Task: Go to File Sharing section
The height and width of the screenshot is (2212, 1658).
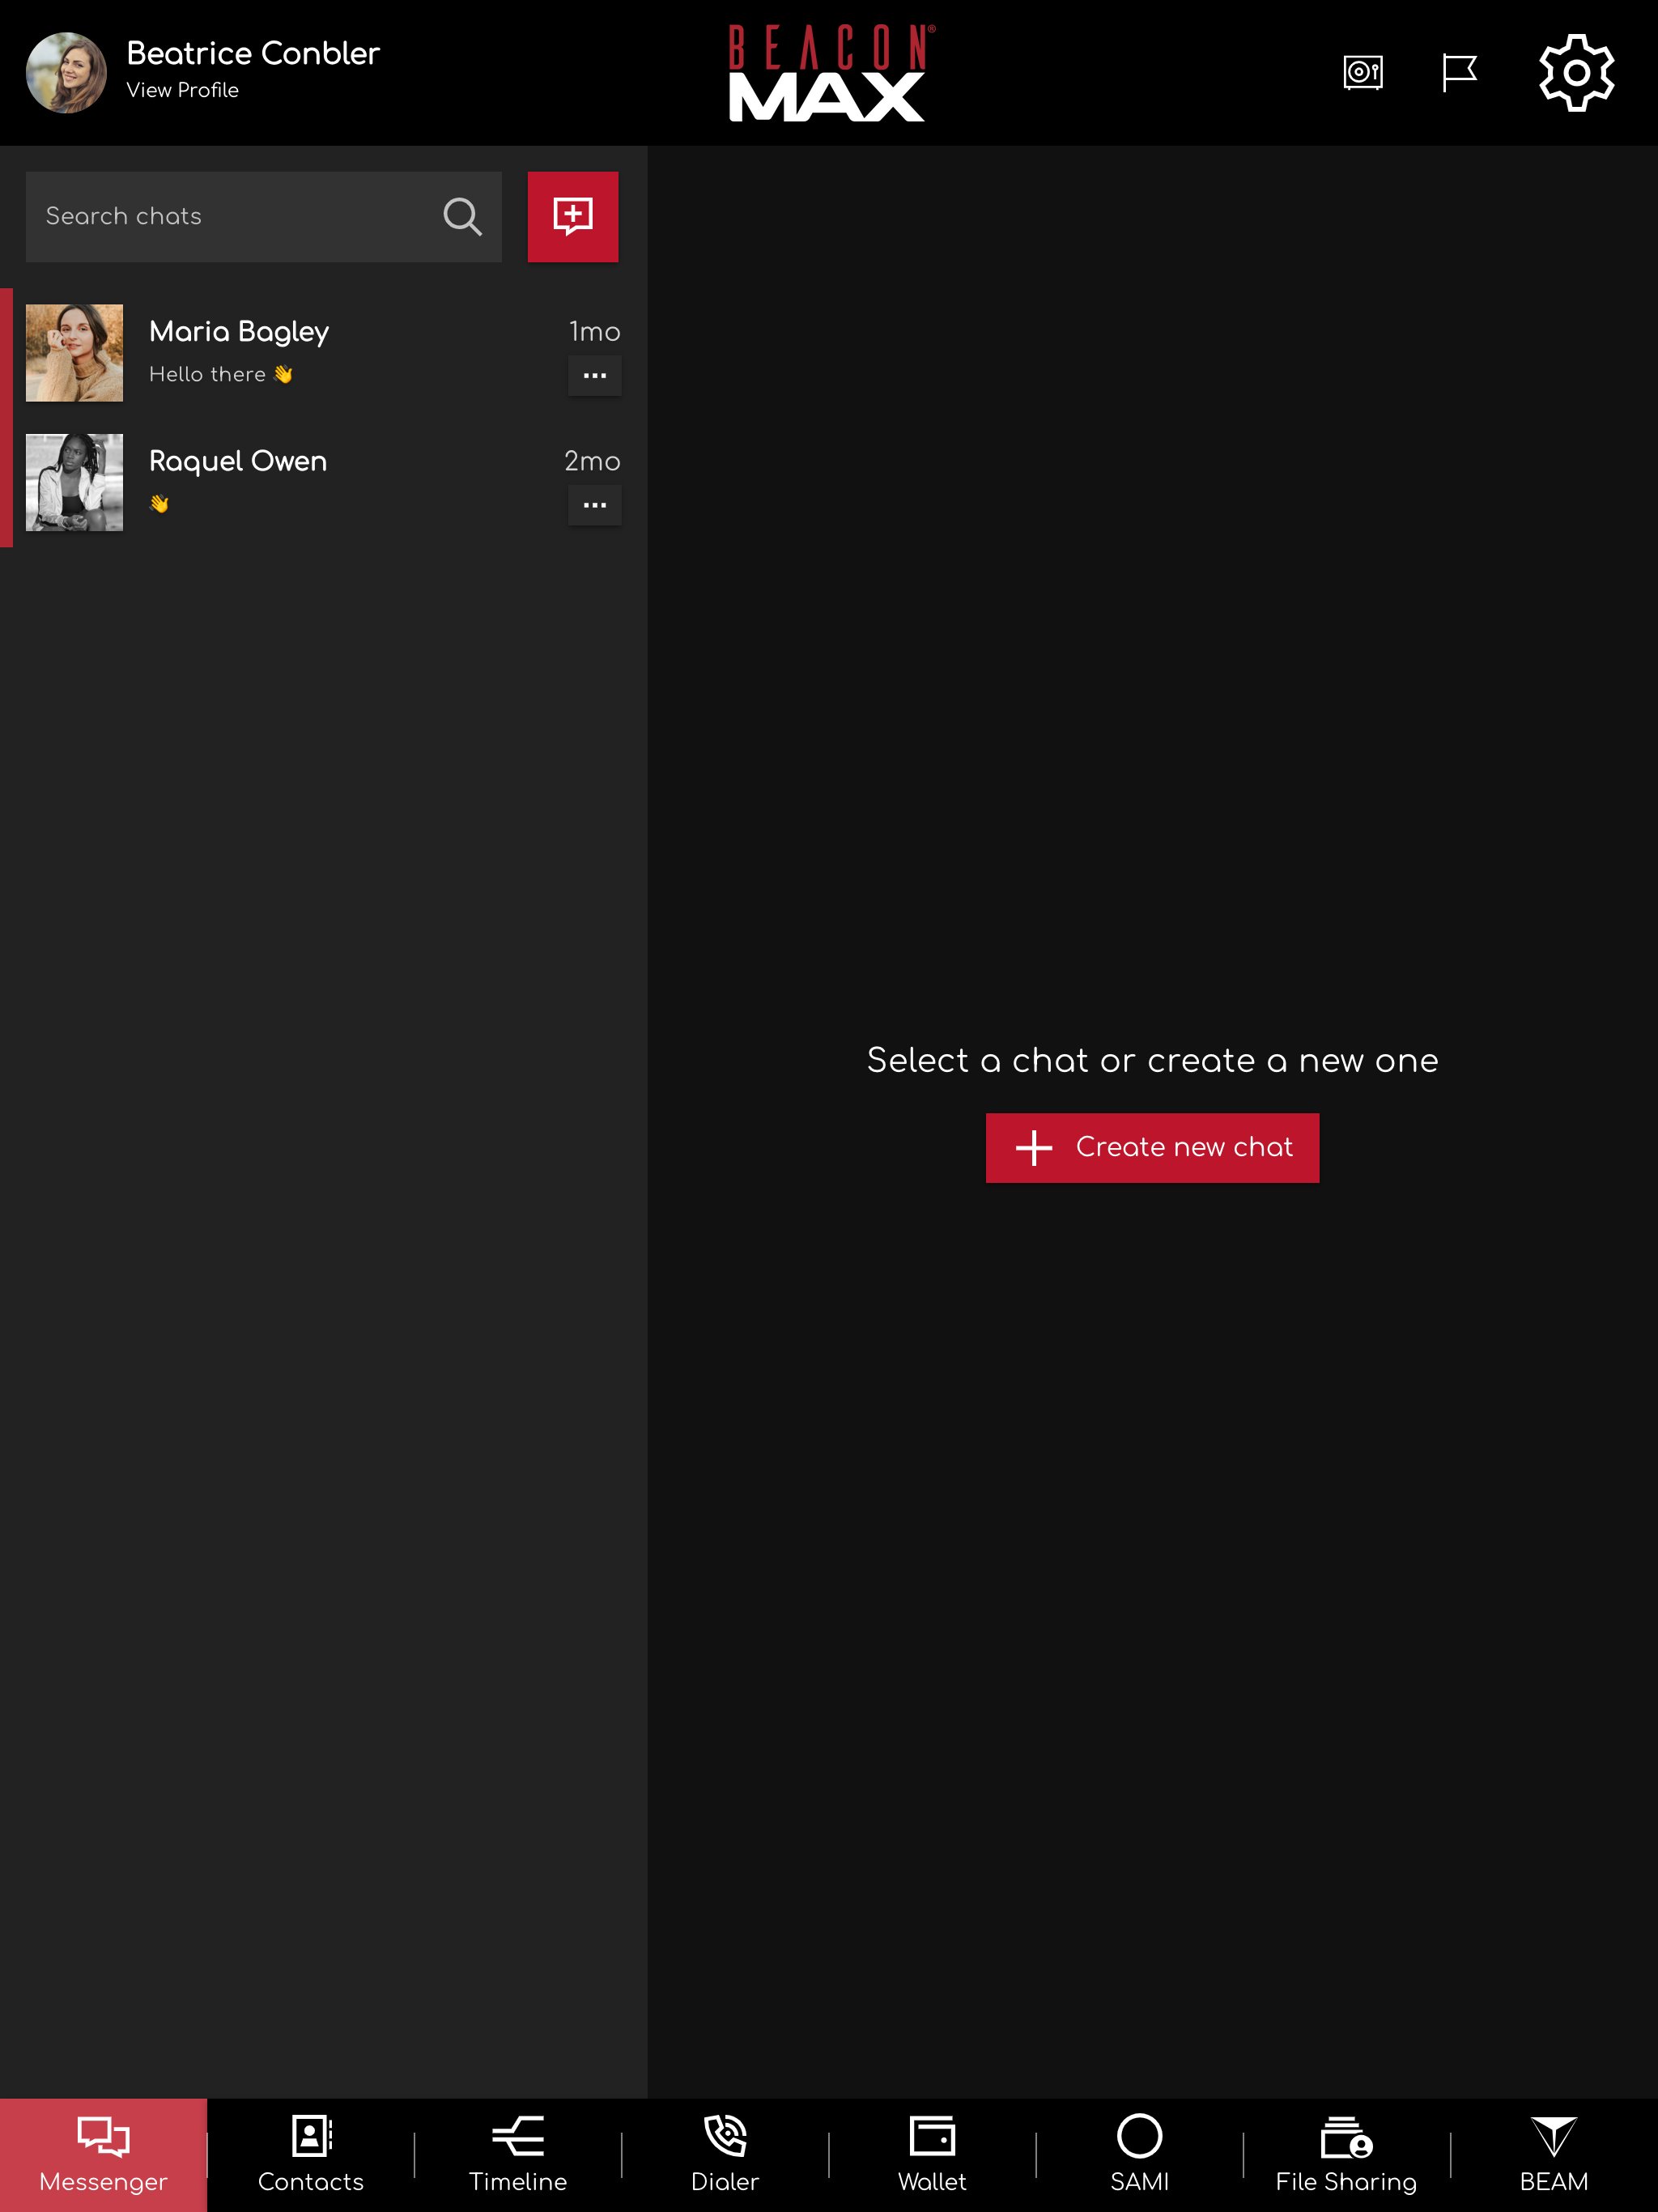Action: pyautogui.click(x=1346, y=2155)
